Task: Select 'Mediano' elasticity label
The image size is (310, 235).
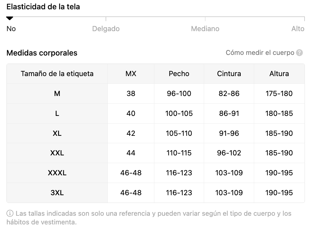Action: tap(205, 29)
